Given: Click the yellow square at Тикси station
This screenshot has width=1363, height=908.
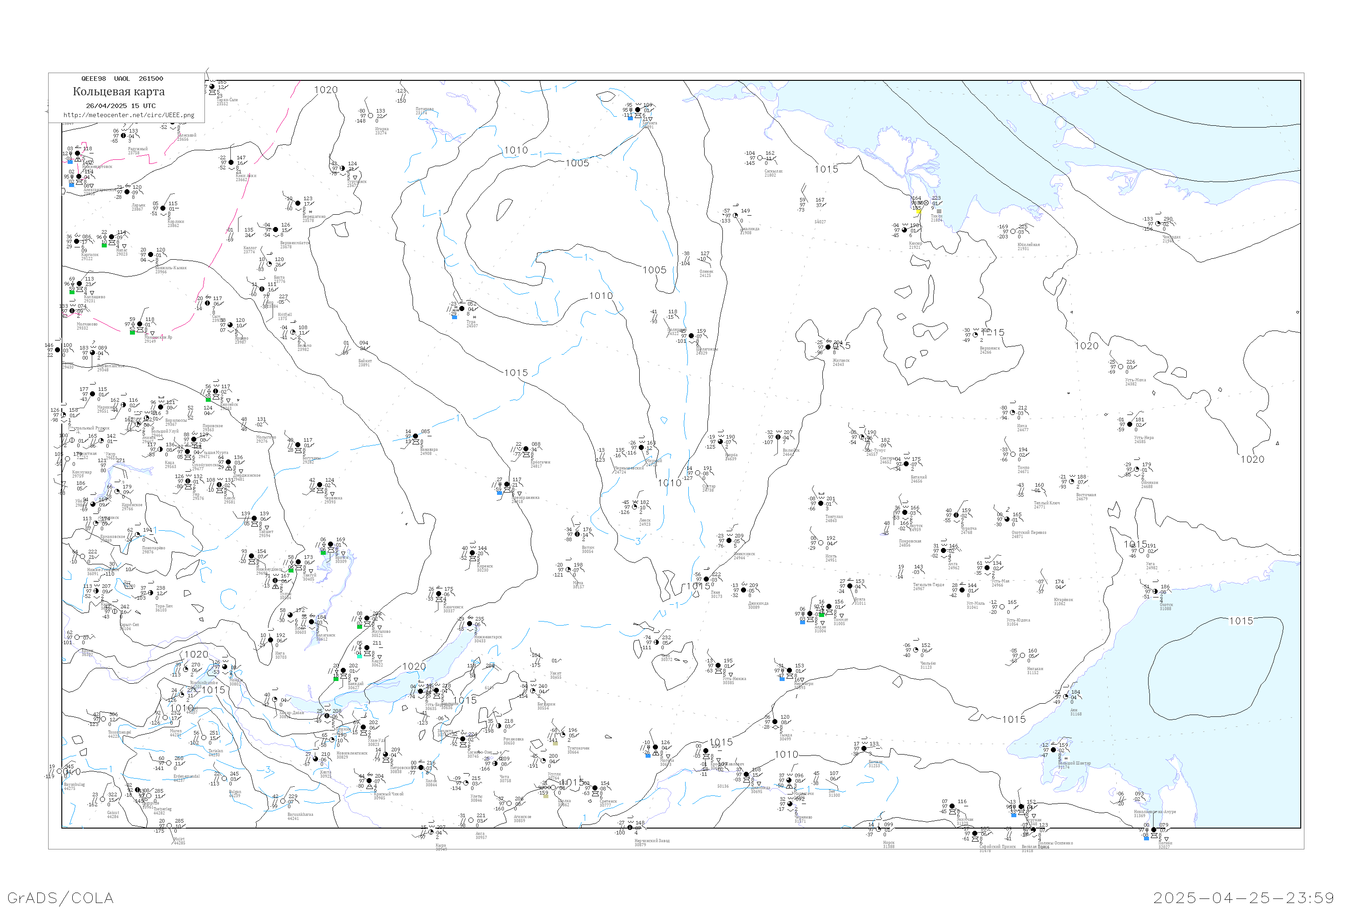Looking at the screenshot, I should [919, 212].
